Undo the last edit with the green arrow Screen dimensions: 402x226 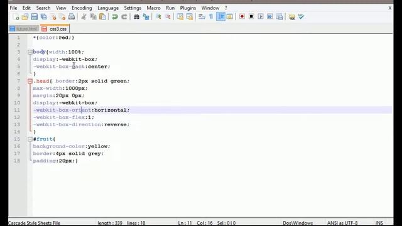tap(114, 17)
